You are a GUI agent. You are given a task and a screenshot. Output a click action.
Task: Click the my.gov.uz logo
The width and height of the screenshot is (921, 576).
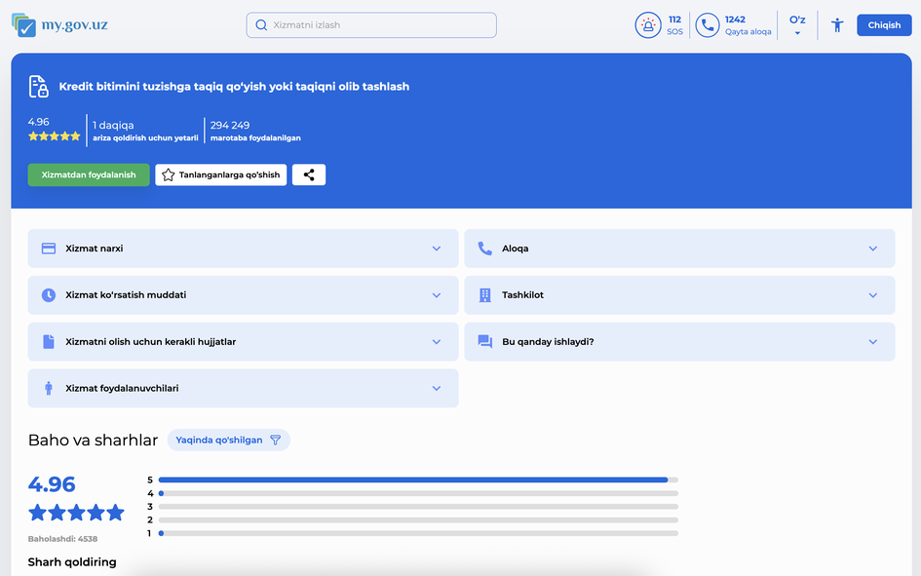(59, 25)
